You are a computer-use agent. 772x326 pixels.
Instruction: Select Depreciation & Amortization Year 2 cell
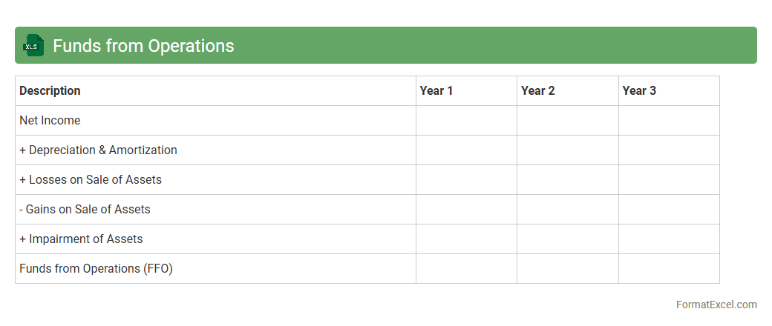568,150
